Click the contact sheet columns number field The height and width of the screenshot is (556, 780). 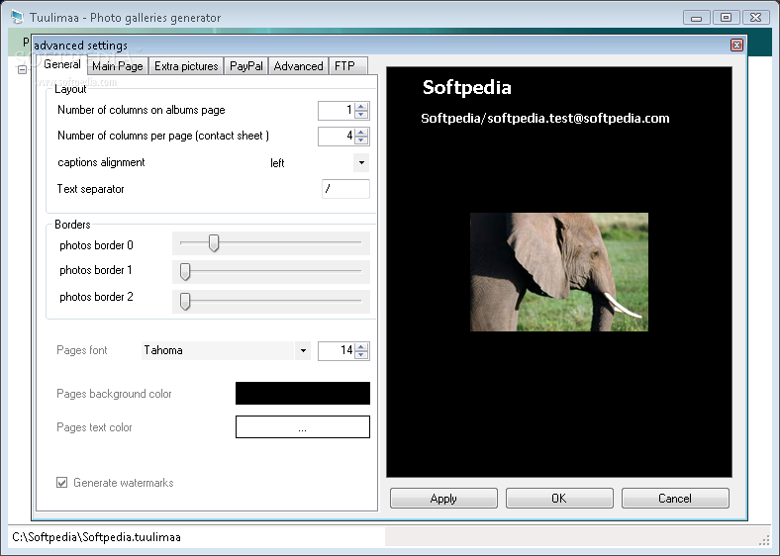click(337, 137)
